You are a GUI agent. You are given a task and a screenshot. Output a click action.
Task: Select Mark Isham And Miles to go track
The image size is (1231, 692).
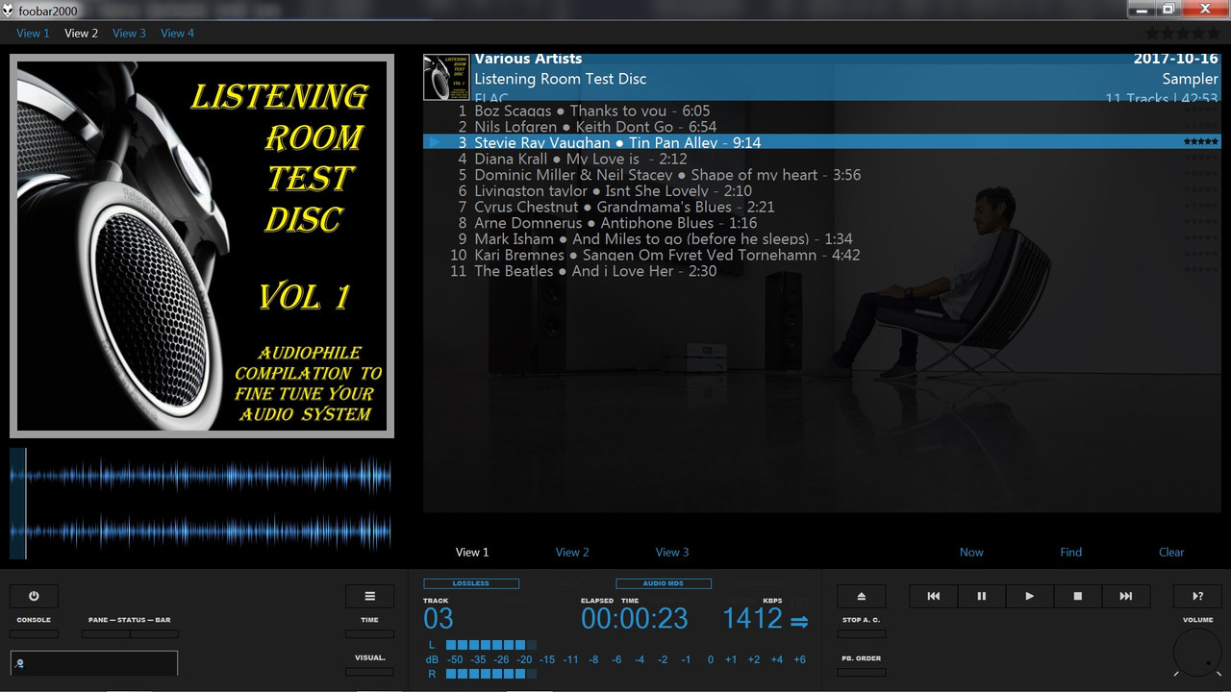pyautogui.click(x=822, y=238)
